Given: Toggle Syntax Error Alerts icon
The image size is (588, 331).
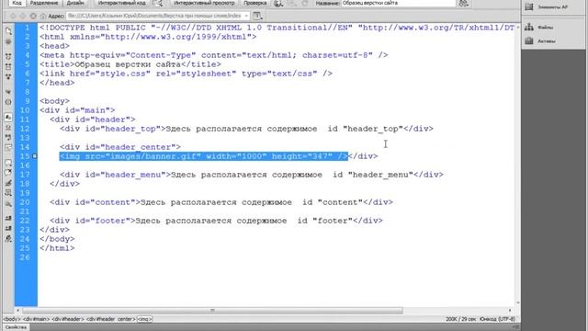Looking at the screenshot, I should click(x=8, y=147).
